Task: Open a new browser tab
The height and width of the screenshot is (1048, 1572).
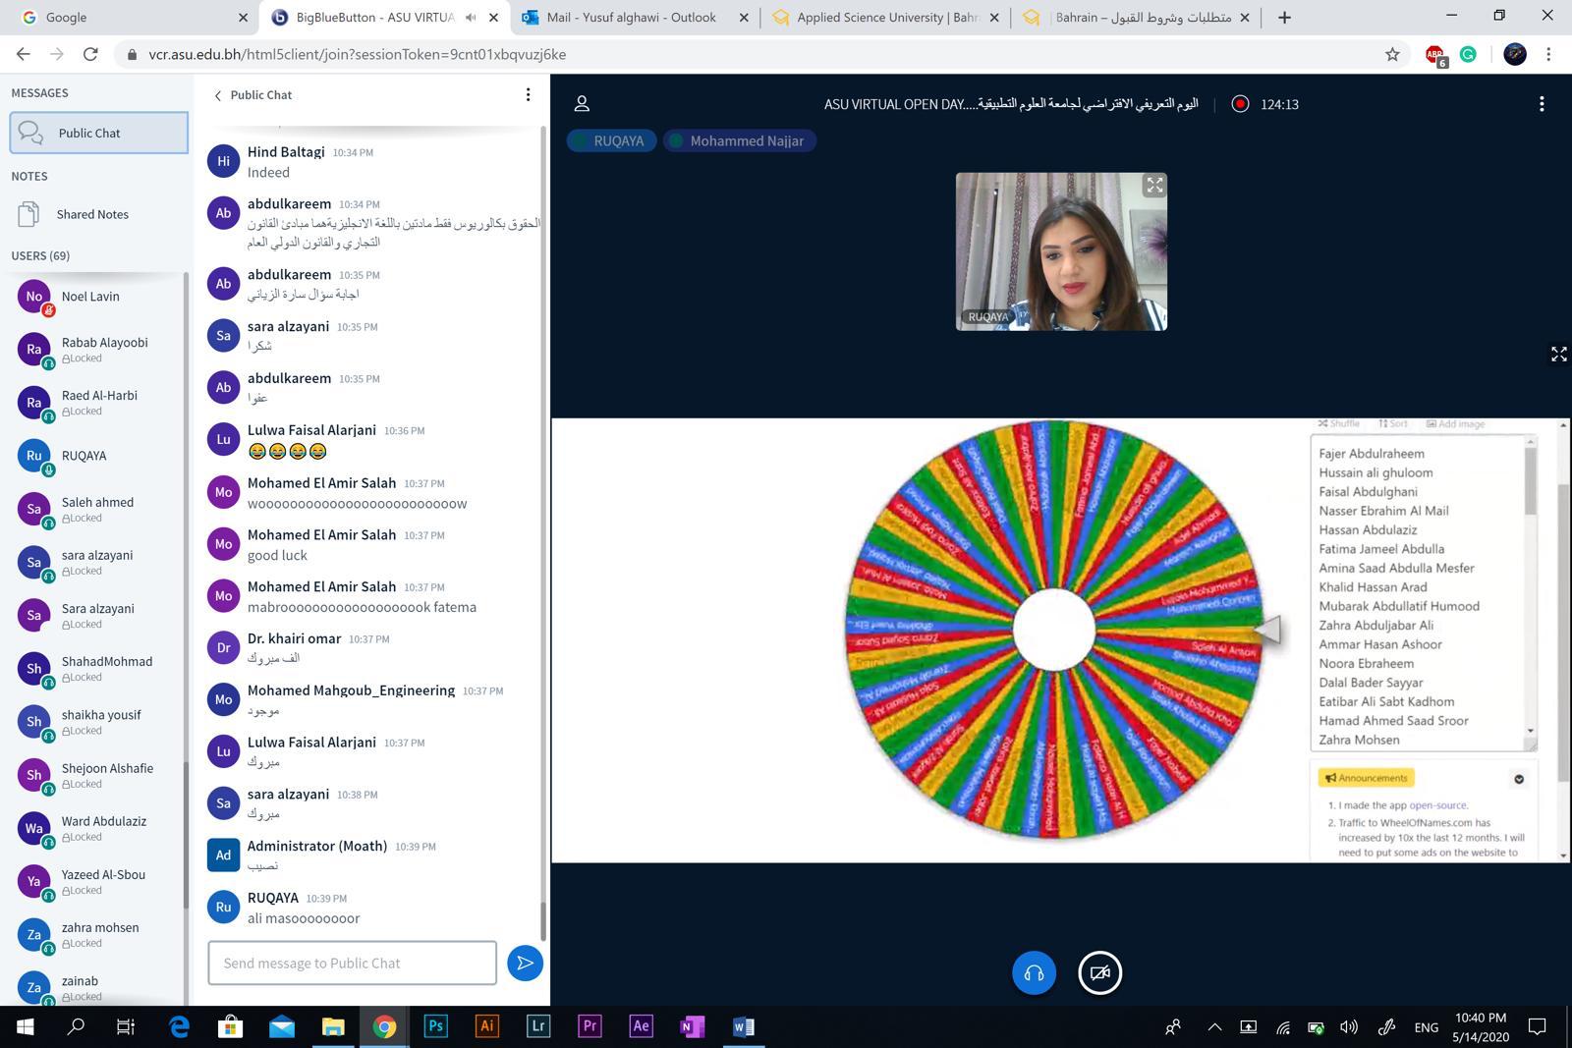Action: pos(1284,17)
